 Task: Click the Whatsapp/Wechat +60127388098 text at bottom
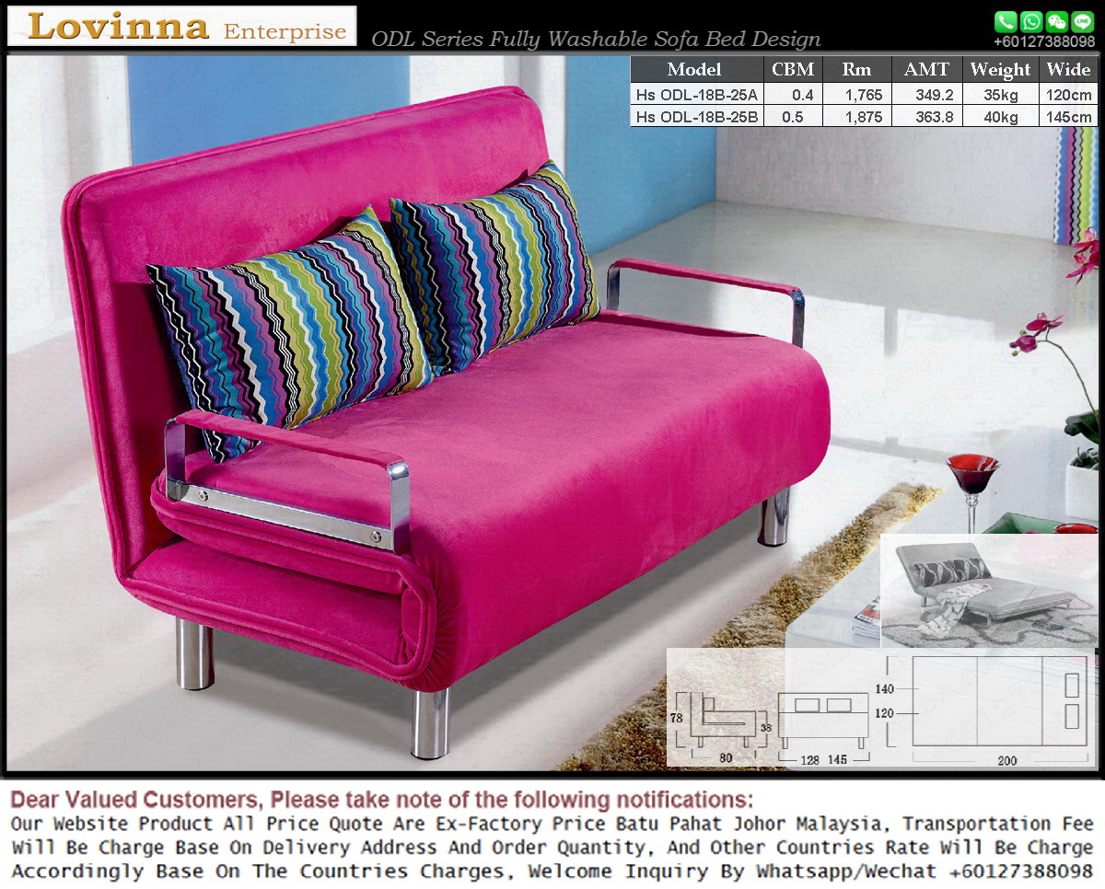[x=925, y=871]
